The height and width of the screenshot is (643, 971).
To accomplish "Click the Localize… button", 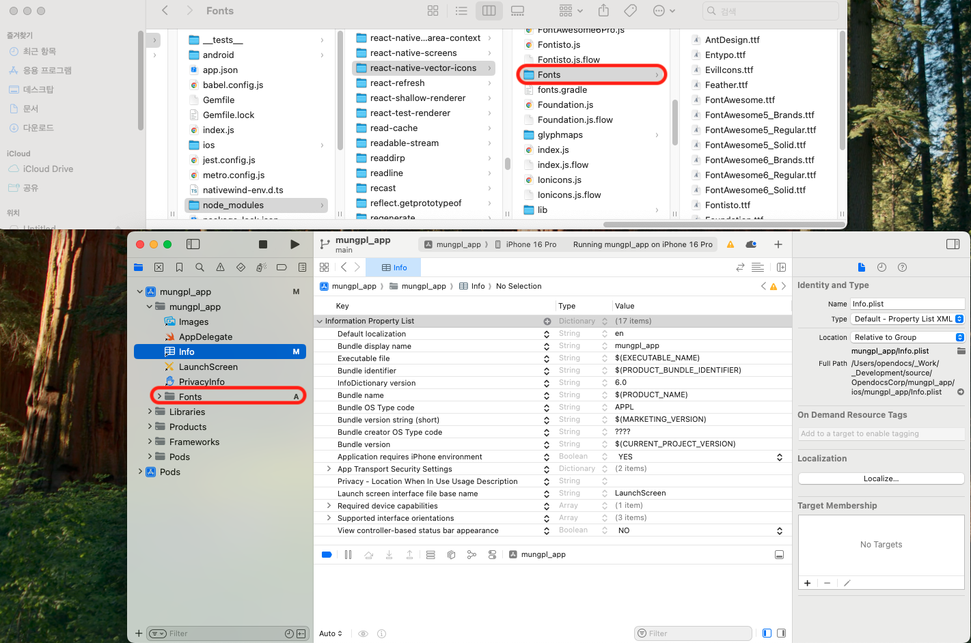I will tap(881, 478).
